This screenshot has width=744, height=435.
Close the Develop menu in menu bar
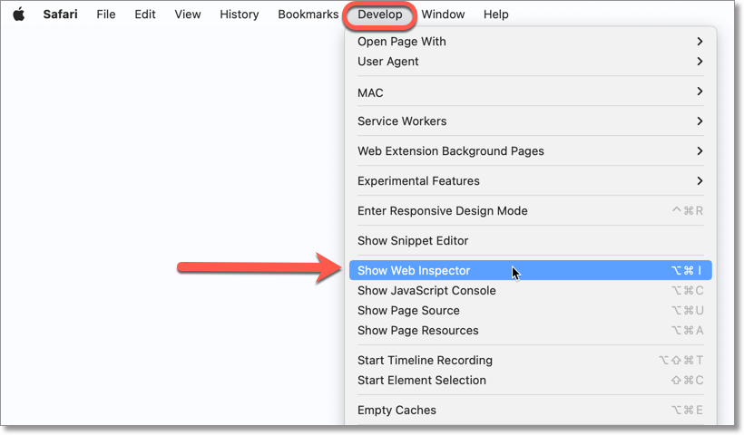click(x=379, y=14)
